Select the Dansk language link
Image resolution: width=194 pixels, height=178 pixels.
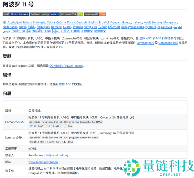[x=71, y=23]
